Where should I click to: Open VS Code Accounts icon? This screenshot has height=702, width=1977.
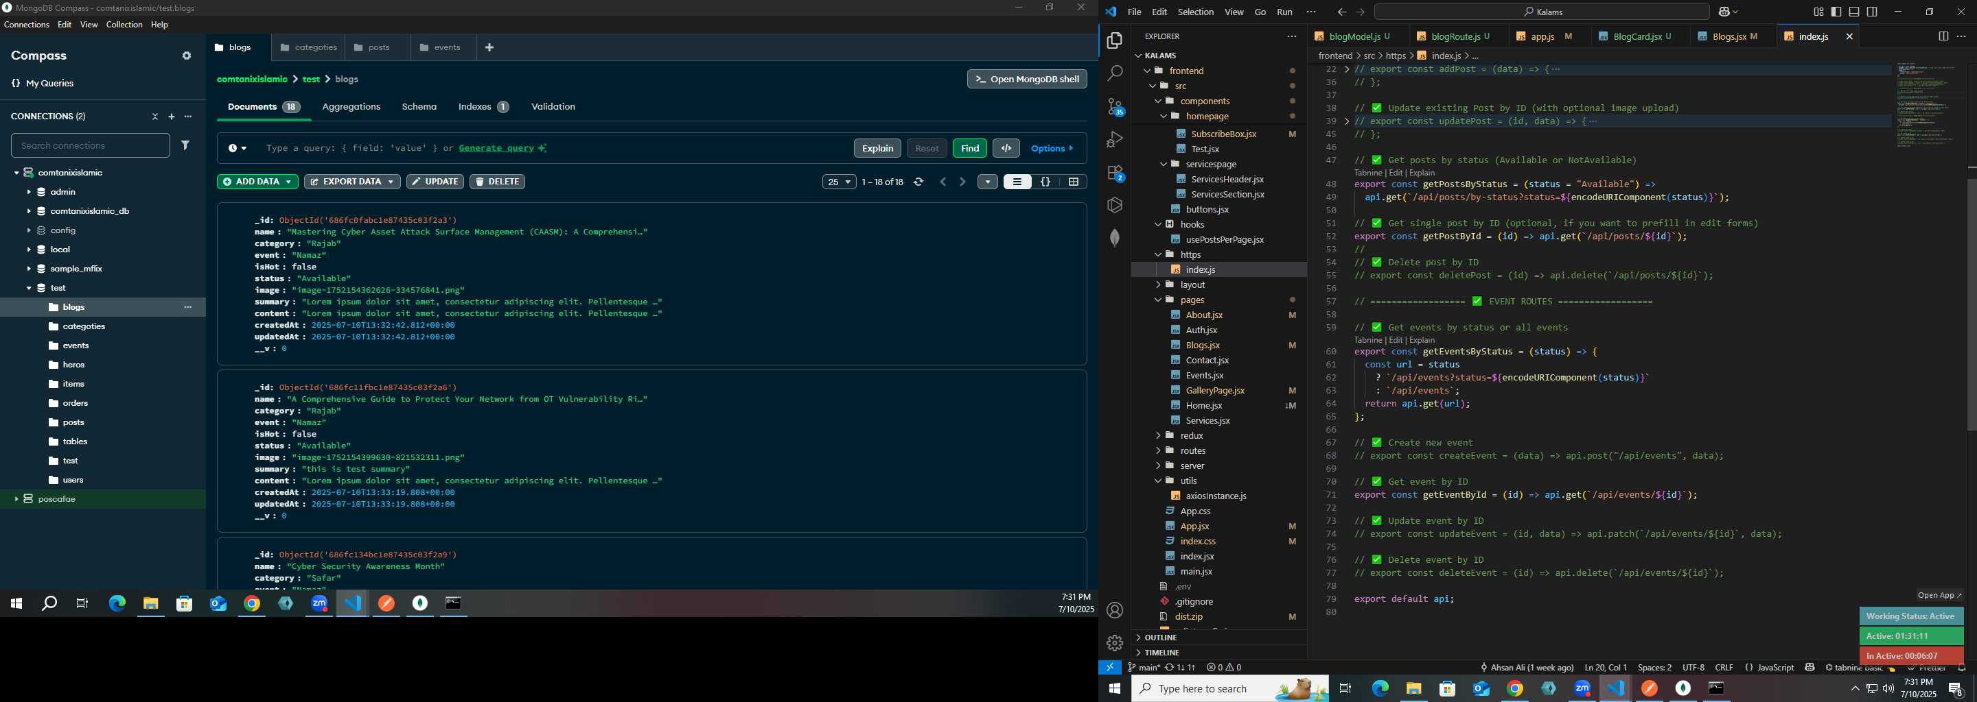pos(1114,611)
